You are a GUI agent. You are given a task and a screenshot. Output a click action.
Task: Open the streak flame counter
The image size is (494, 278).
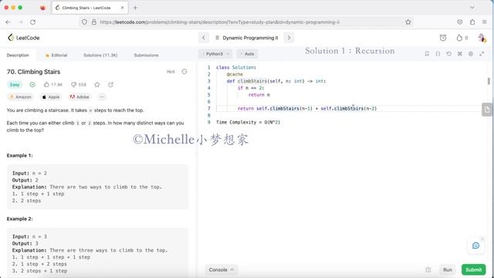tap(462, 38)
